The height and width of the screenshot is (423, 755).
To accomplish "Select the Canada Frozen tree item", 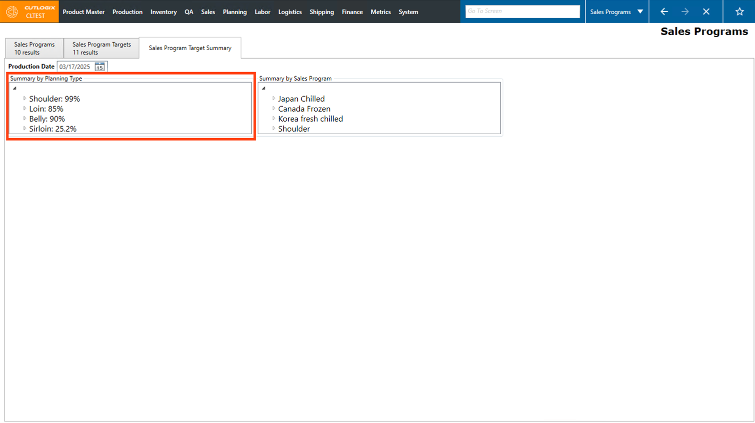I will point(304,109).
